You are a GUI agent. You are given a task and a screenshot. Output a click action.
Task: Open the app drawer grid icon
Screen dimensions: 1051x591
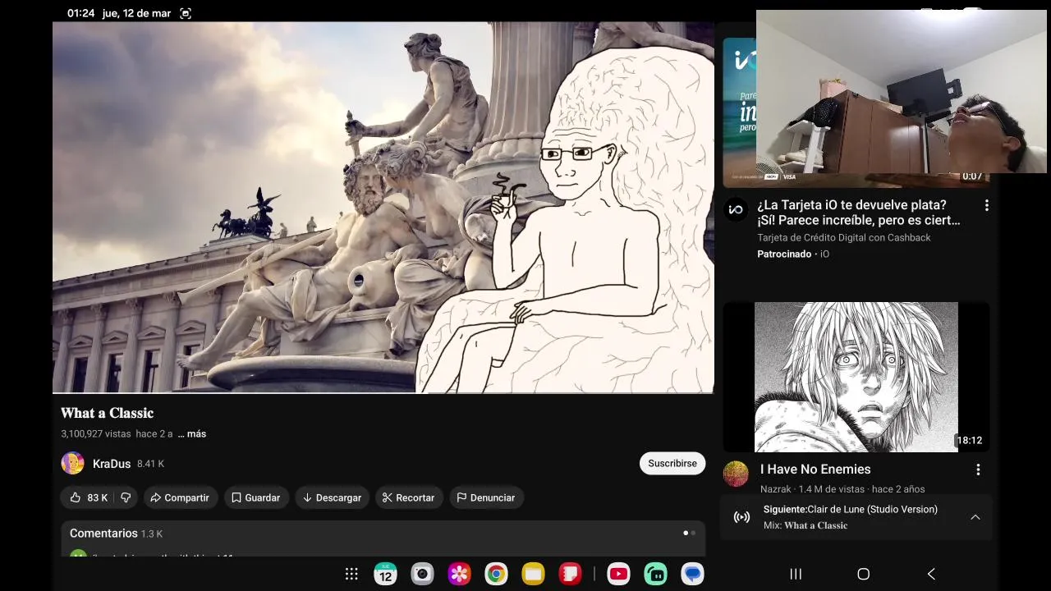351,575
